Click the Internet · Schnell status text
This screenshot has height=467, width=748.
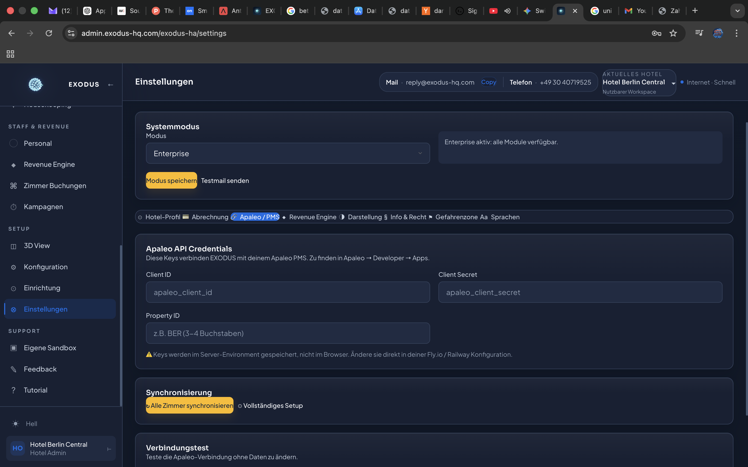[711, 82]
